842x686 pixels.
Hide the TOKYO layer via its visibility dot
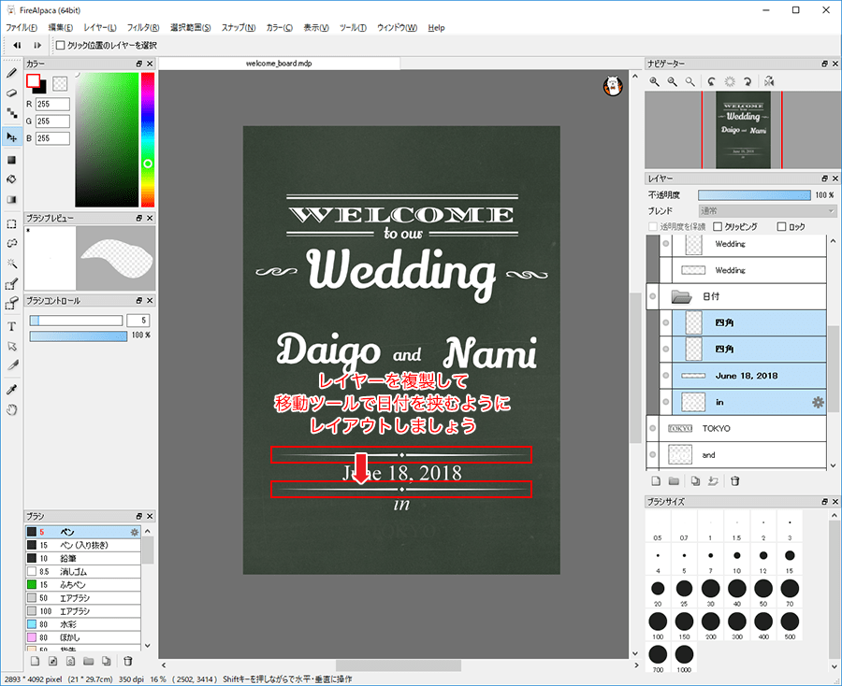click(653, 428)
